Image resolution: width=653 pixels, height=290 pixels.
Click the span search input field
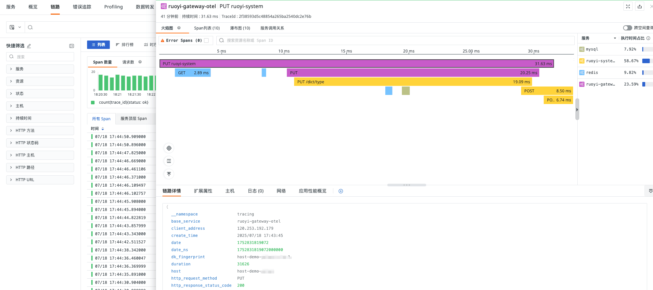pyautogui.click(x=395, y=41)
